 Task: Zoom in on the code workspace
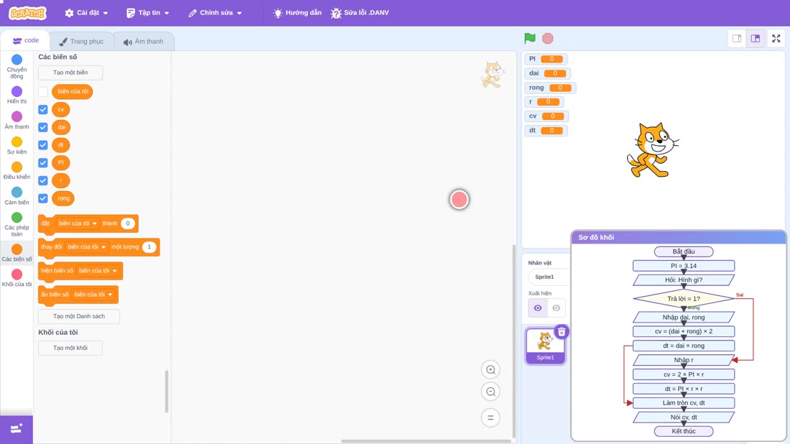[491, 369]
